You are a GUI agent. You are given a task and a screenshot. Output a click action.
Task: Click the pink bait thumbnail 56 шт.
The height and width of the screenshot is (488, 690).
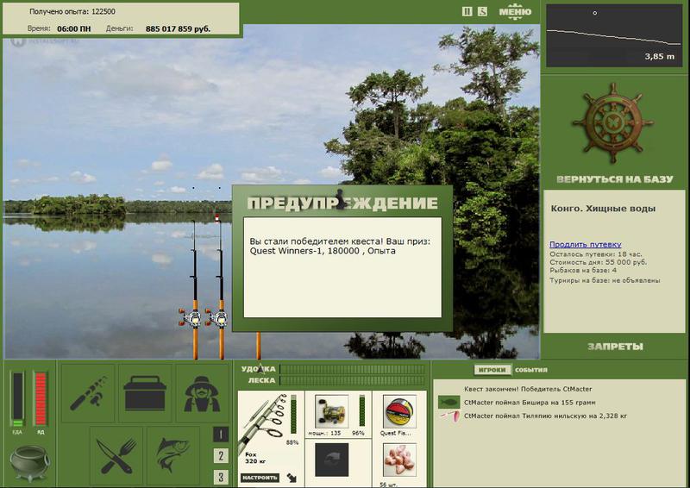[399, 460]
